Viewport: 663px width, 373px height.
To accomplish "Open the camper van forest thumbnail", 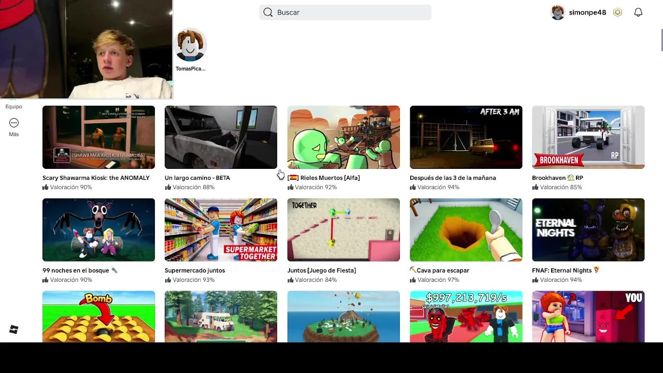I will (x=221, y=317).
